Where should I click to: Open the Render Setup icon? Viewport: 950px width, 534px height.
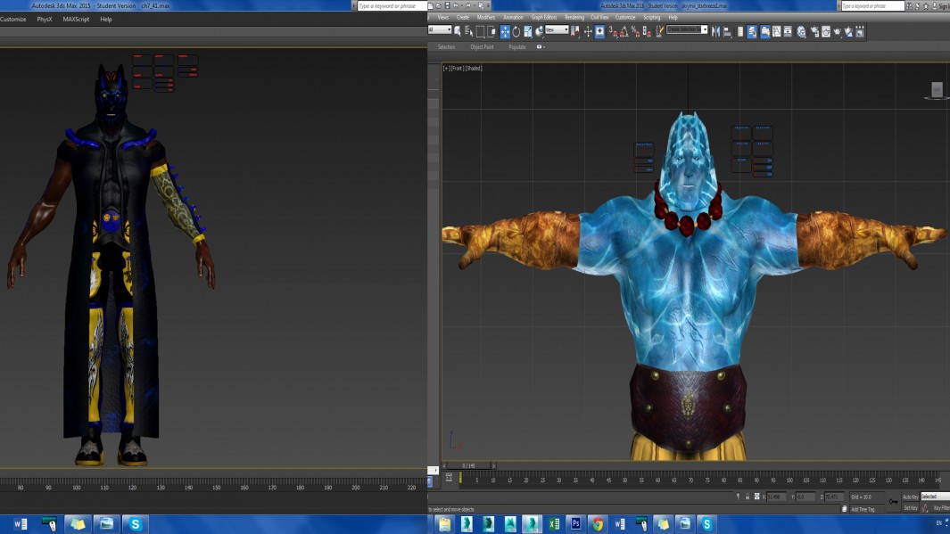pyautogui.click(x=815, y=31)
